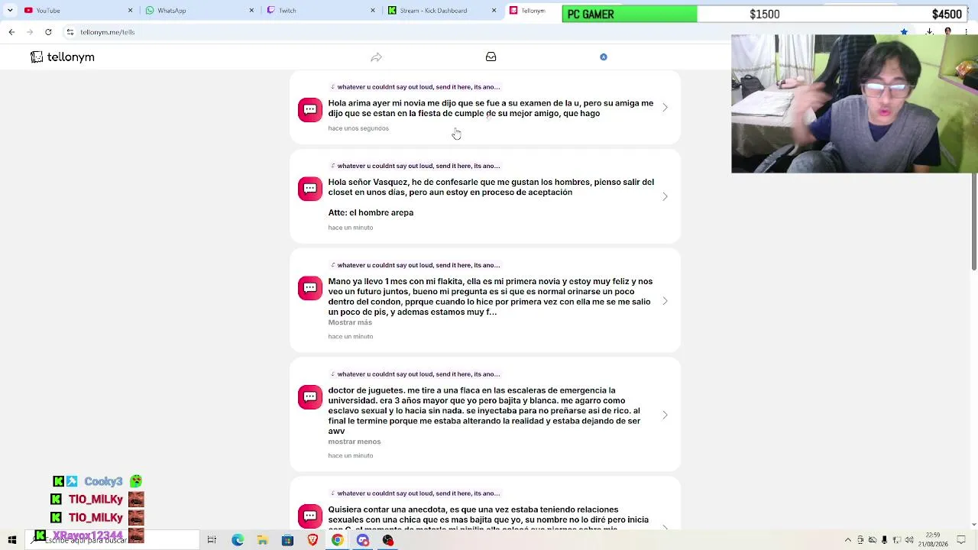
Task: Close the Twitch tab
Action: click(x=373, y=11)
